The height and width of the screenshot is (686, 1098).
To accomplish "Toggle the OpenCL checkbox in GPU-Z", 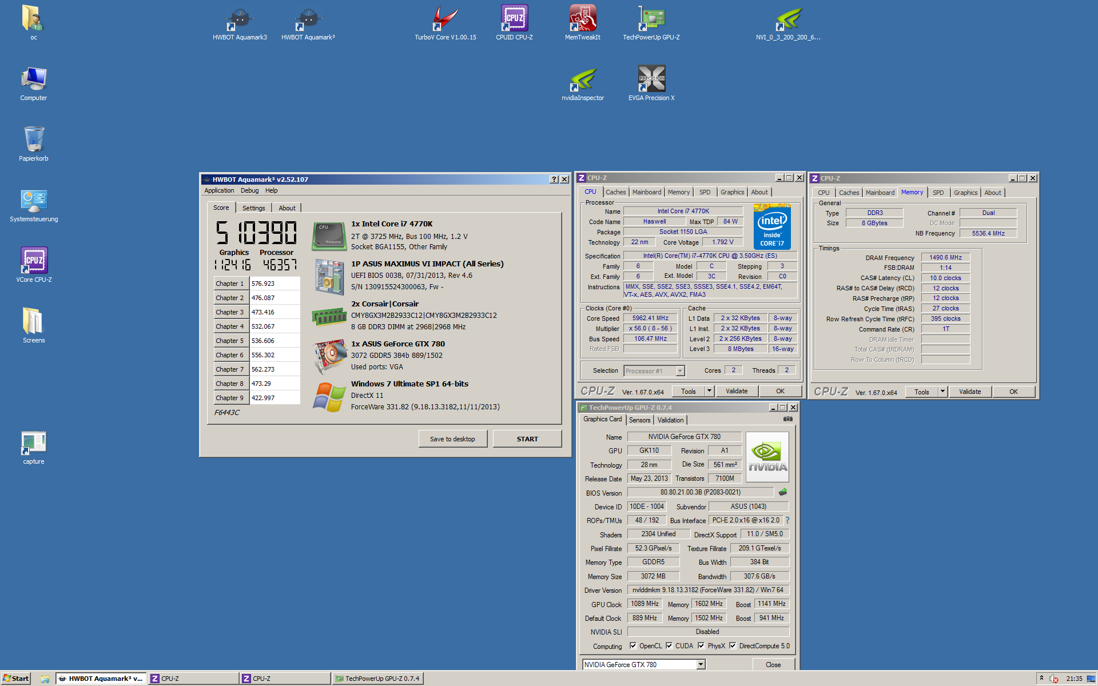I will [632, 646].
